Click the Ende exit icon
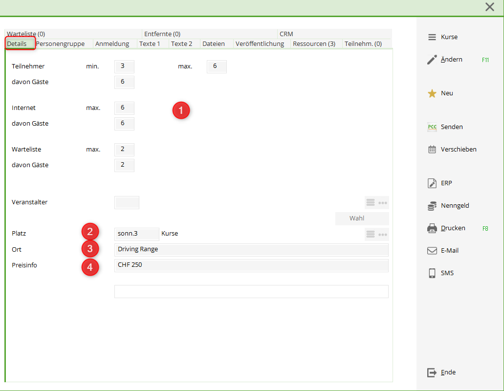The height and width of the screenshot is (391, 504). click(x=432, y=372)
